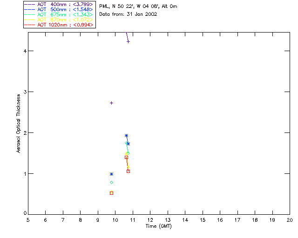Click the y-axis tick label '3'

25,92
